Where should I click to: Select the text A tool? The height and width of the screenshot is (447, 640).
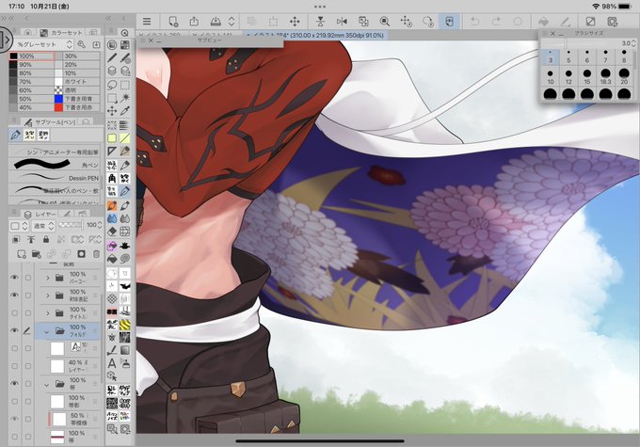112,363
